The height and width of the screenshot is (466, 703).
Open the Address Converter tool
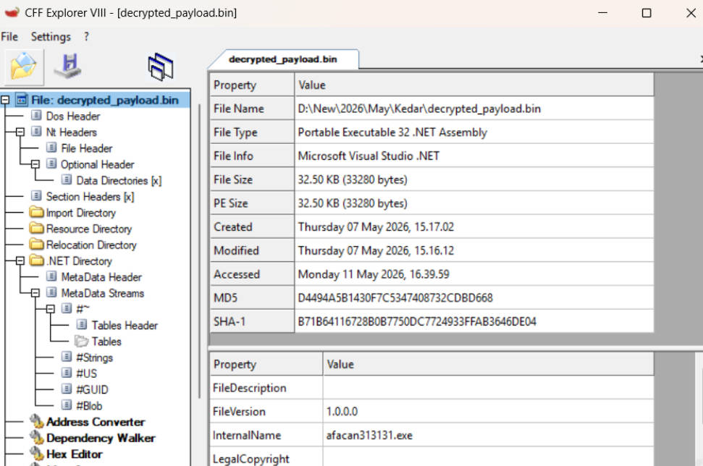[96, 422]
